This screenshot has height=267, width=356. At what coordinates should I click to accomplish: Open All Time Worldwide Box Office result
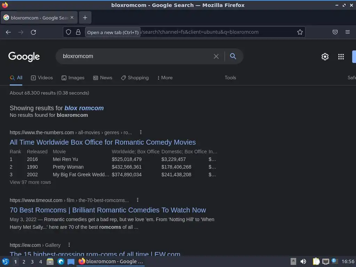click(x=103, y=142)
